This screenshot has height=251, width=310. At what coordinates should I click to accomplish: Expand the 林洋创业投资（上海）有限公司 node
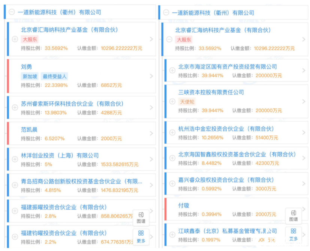(x=15, y=159)
